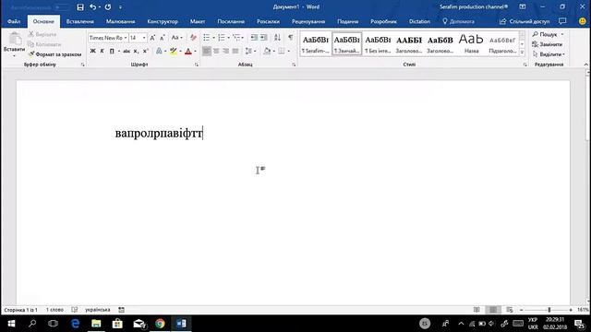
Task: Show paragraph marks pilcrow
Action: tap(290, 37)
